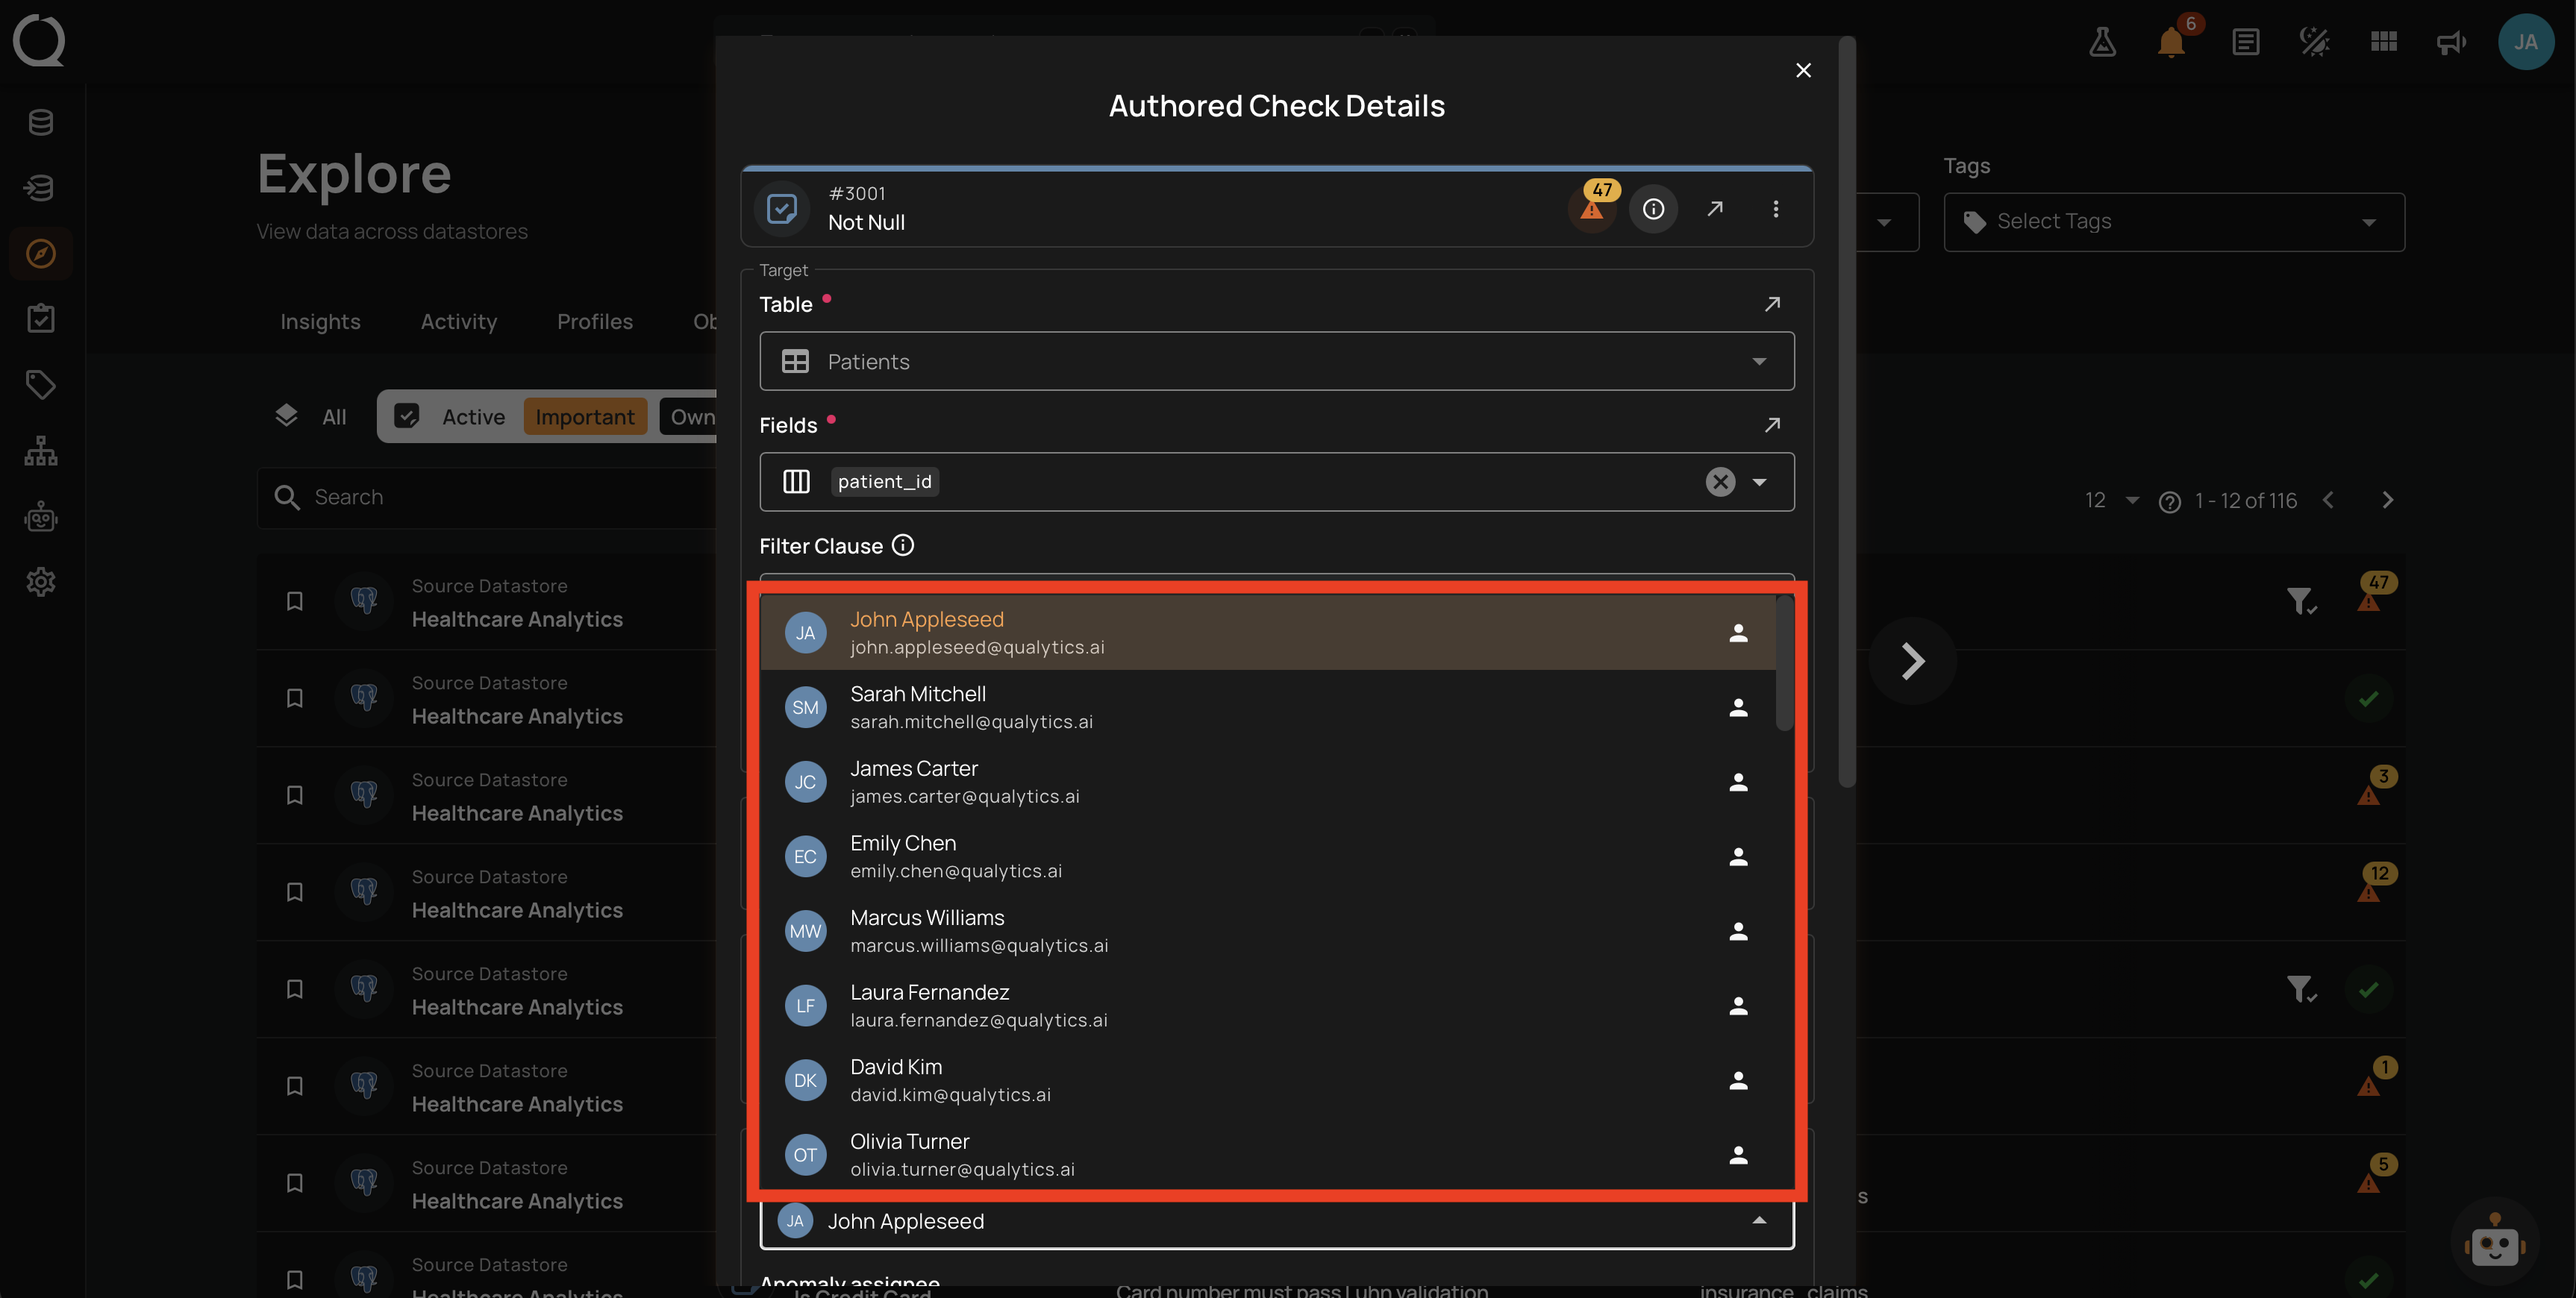Click the user list scrollbar thumb
The width and height of the screenshot is (2576, 1298).
(1784, 663)
